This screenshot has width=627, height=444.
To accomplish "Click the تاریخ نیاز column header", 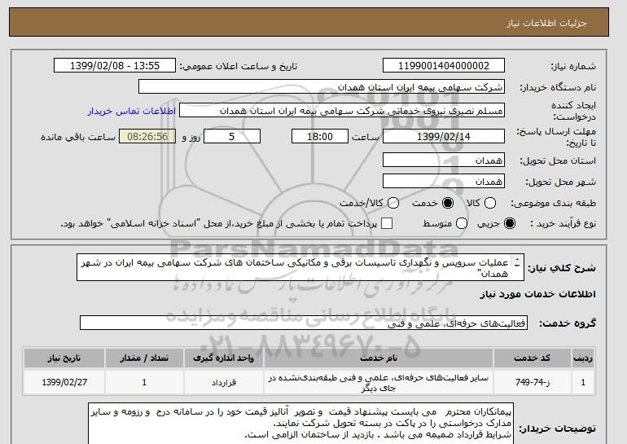I will point(64,358).
